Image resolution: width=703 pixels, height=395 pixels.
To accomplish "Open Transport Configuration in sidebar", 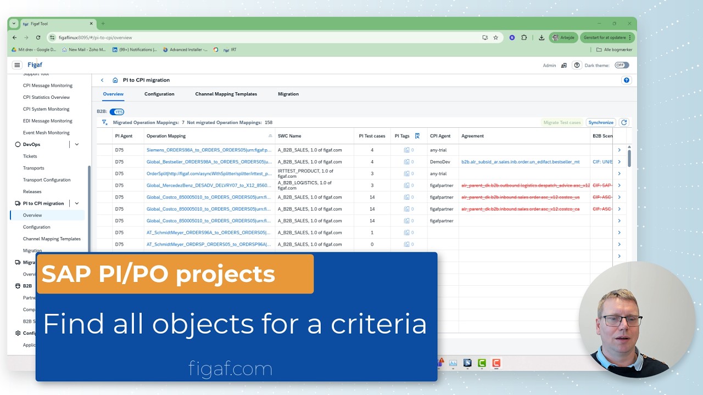I will (47, 180).
